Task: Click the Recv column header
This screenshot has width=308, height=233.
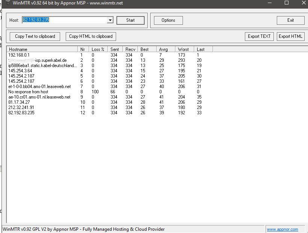Action: [130, 49]
